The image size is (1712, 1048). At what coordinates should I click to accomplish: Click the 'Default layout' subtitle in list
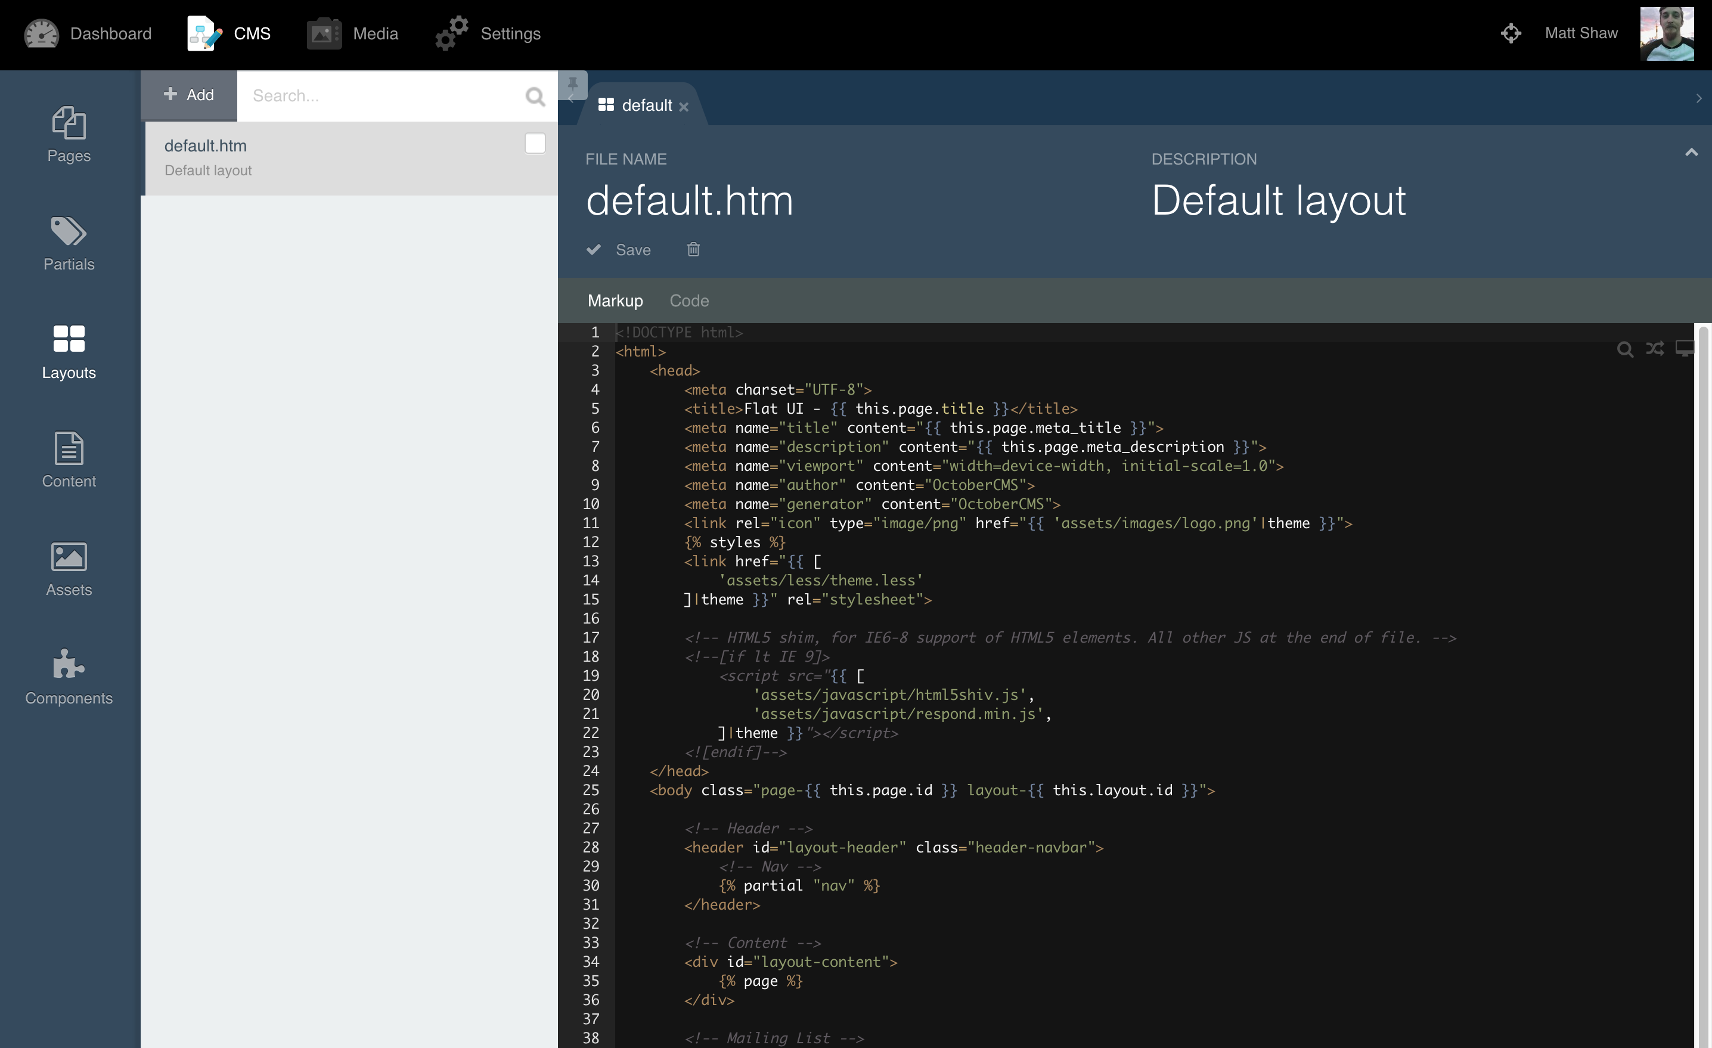(208, 170)
